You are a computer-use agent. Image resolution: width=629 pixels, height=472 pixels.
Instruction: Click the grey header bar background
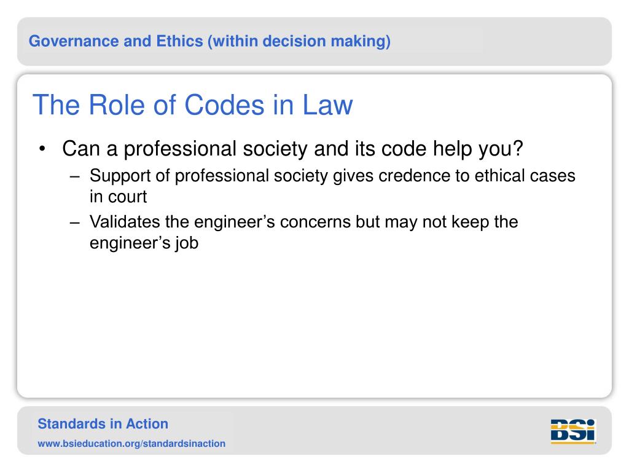tap(501, 41)
